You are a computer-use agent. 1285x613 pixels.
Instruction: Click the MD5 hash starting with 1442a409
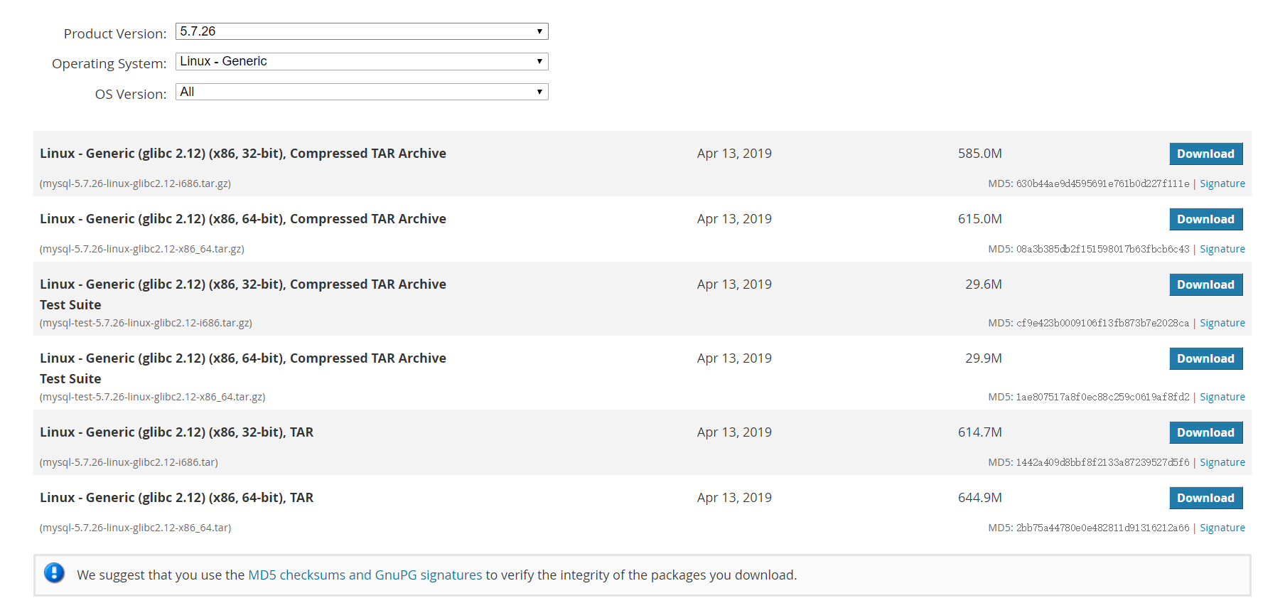point(1102,462)
